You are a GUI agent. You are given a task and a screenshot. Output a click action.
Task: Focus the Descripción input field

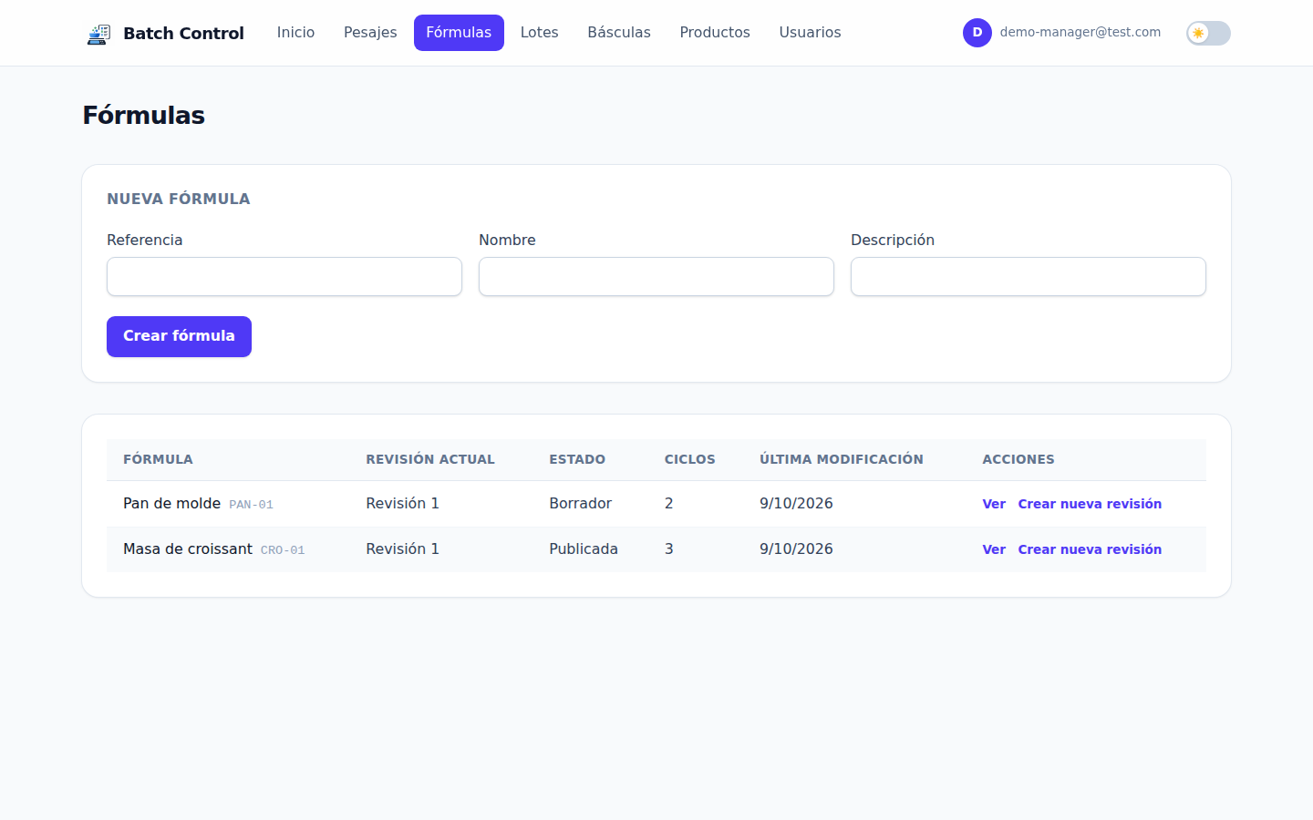[x=1029, y=276]
